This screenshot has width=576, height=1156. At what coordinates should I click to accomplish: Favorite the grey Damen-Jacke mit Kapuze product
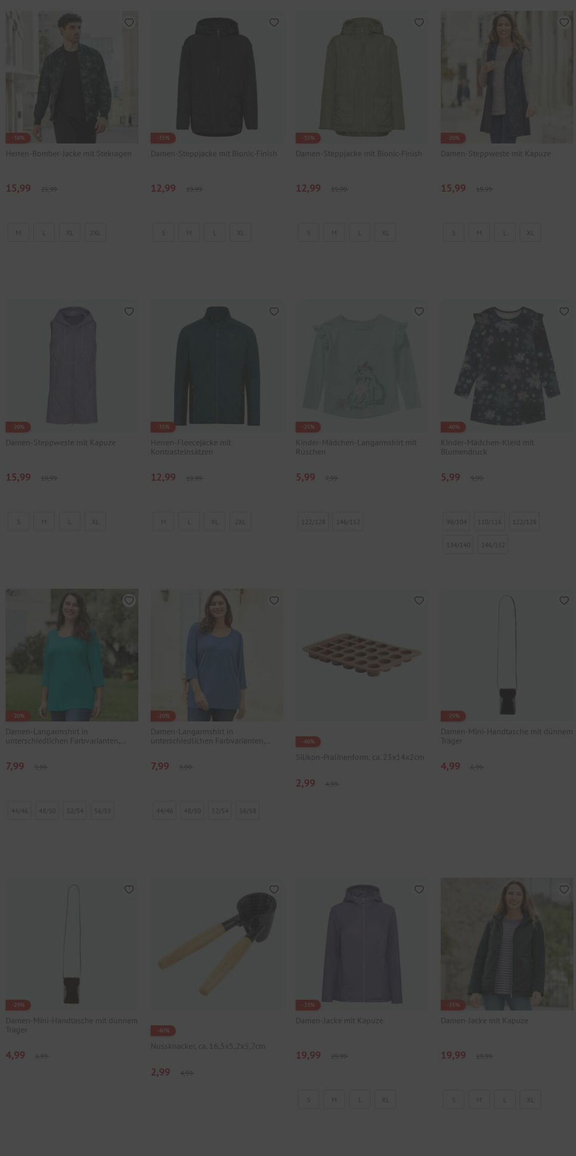coord(419,889)
